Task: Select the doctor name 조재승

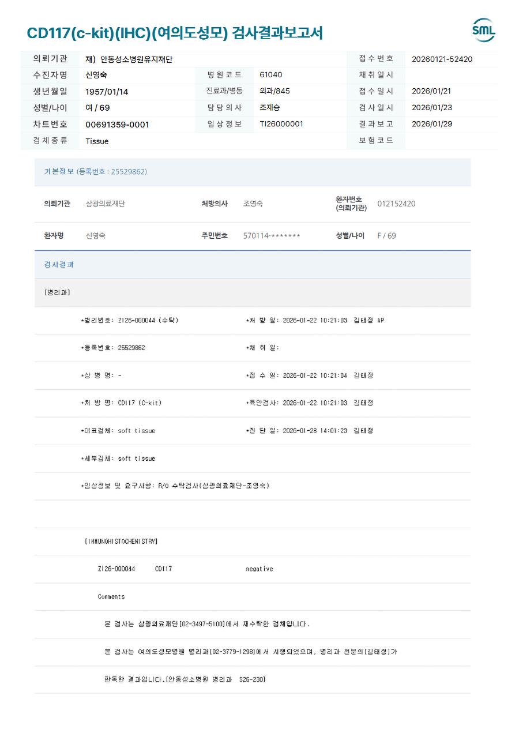Action: click(270, 107)
